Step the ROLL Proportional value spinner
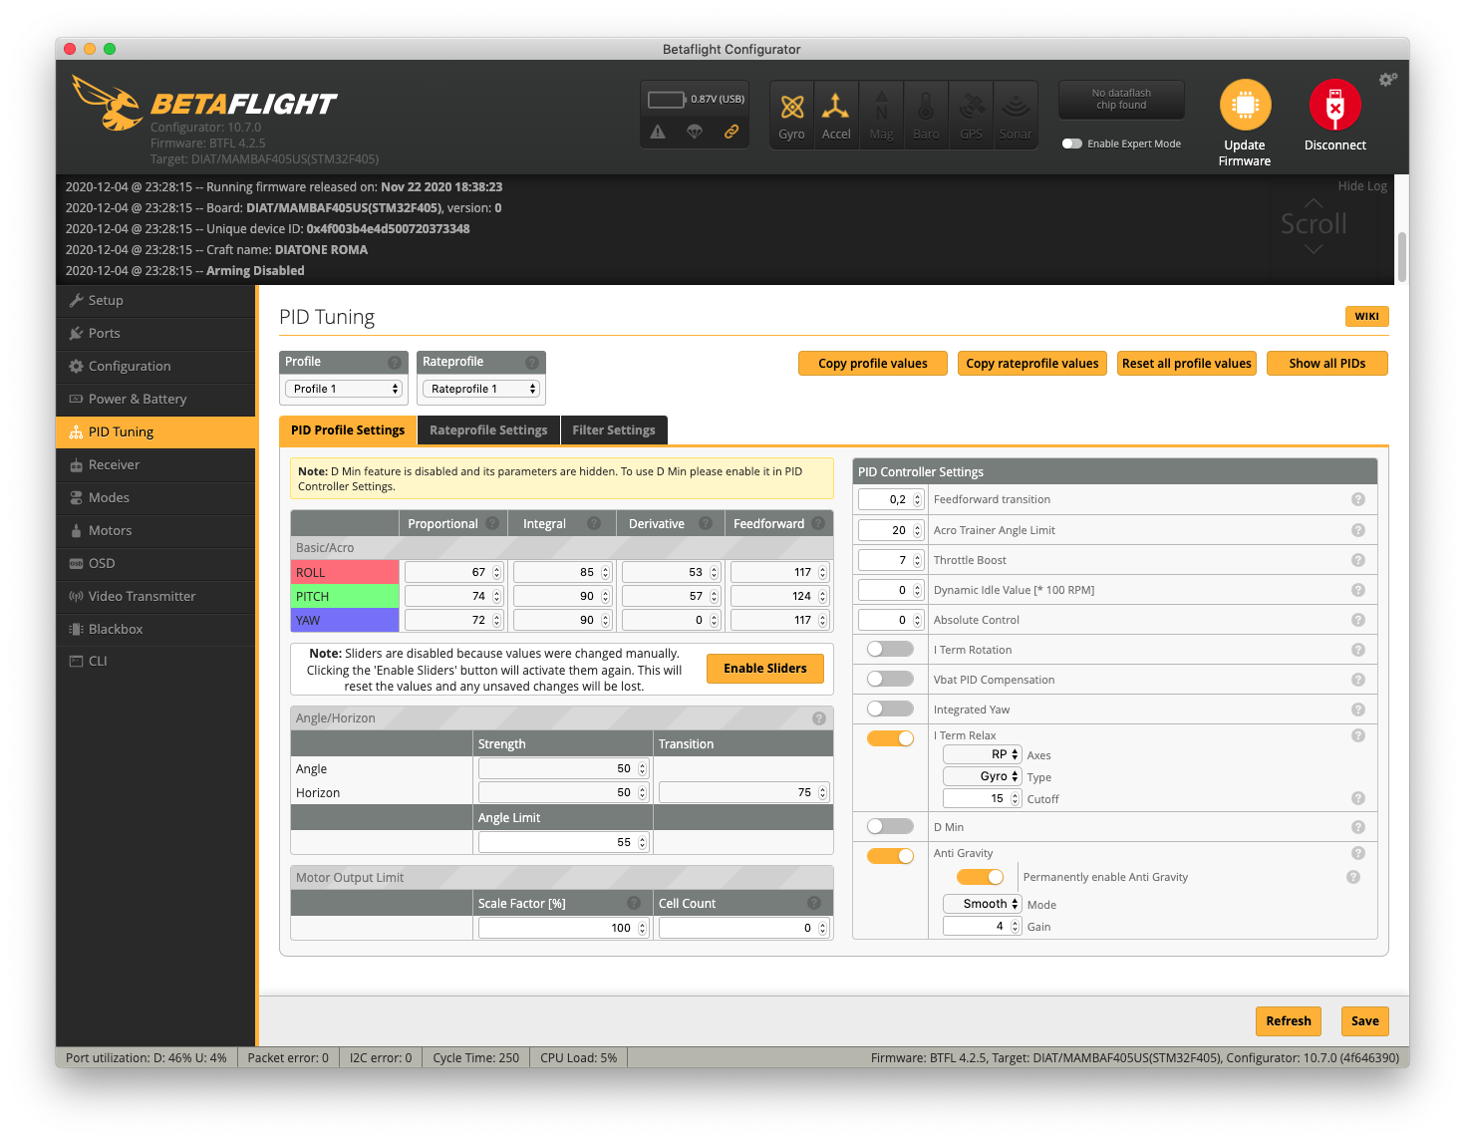 click(496, 572)
